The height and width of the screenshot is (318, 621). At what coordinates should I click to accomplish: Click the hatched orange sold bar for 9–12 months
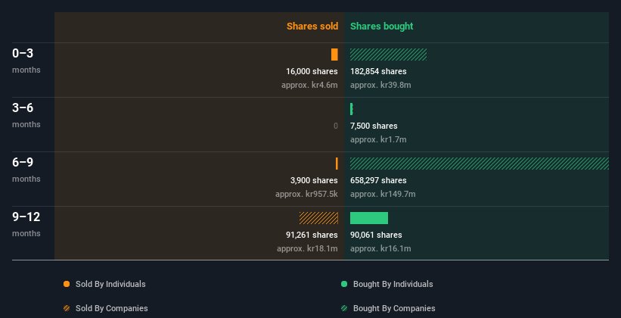(x=318, y=218)
